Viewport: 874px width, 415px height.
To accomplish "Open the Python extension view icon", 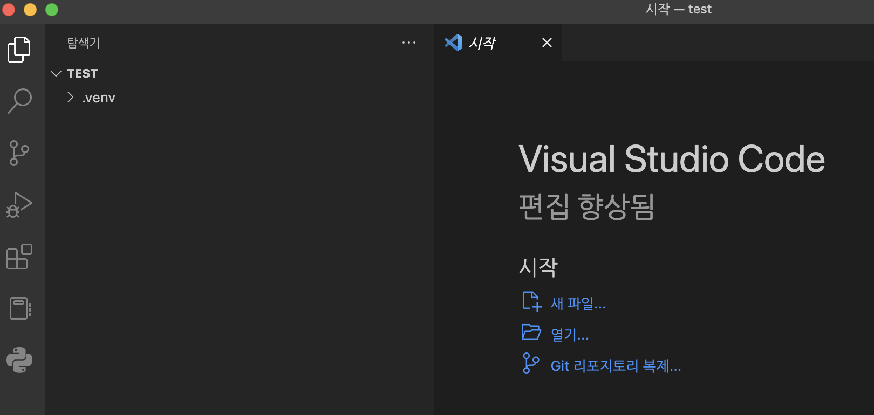I will (x=19, y=360).
